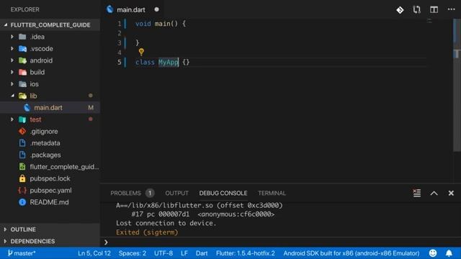Click the ios folder icon
The height and width of the screenshot is (259, 461).
(x=22, y=84)
